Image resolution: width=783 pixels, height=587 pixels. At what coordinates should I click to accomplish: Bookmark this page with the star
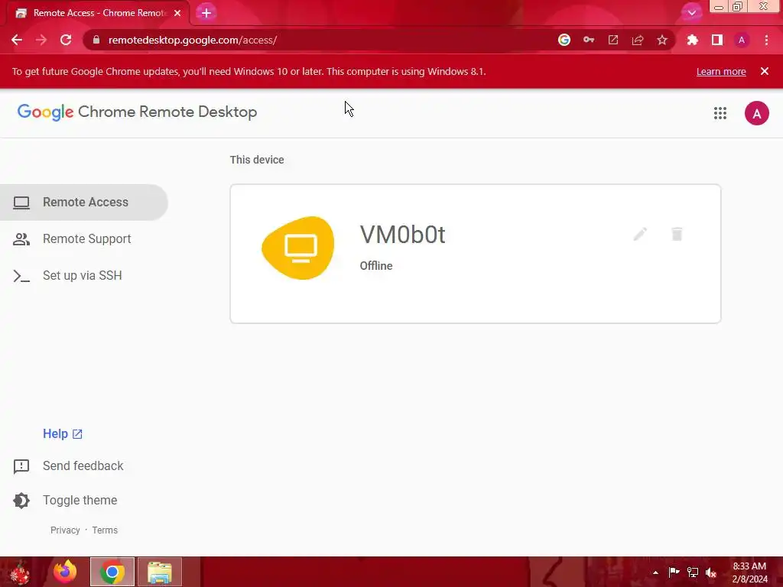tap(662, 40)
